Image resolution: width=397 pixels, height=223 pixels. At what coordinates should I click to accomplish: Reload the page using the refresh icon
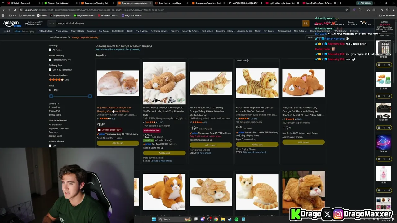(15, 10)
